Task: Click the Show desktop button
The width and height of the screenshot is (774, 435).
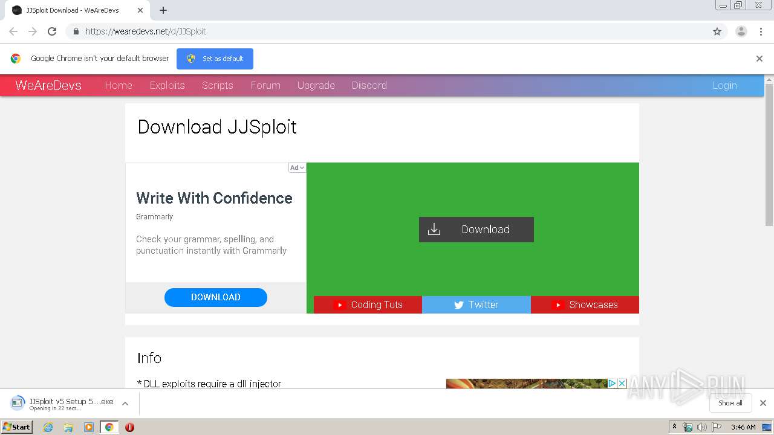Action: pos(767,427)
